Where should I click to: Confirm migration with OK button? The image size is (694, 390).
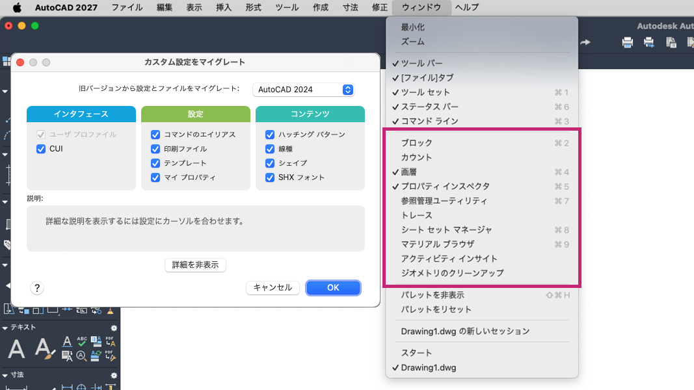pyautogui.click(x=333, y=288)
